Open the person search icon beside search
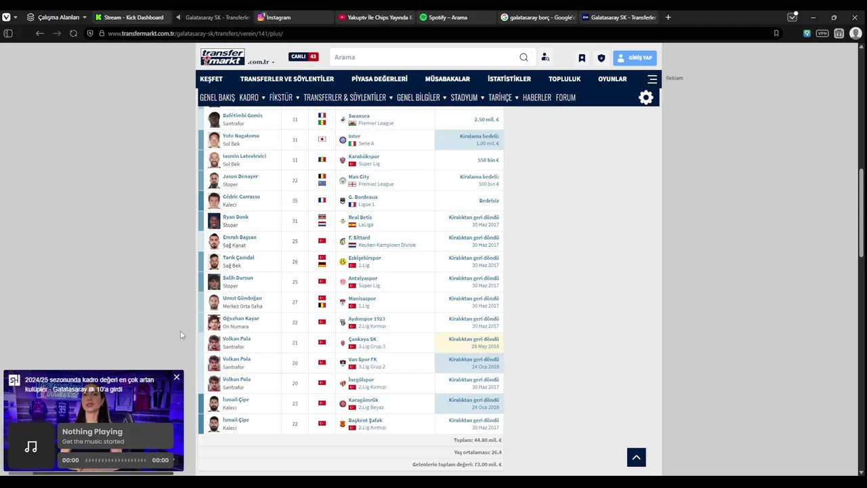Screen dimensions: 867x488 545,58
